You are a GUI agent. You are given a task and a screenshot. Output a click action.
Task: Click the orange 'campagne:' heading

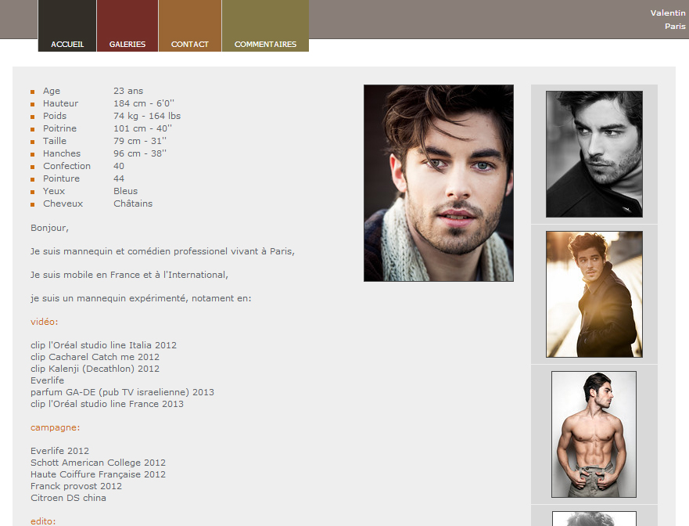pyautogui.click(x=56, y=427)
